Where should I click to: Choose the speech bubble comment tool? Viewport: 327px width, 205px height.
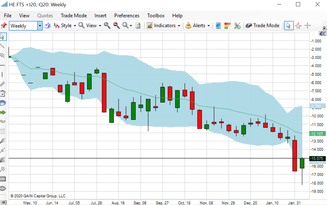tap(3, 103)
